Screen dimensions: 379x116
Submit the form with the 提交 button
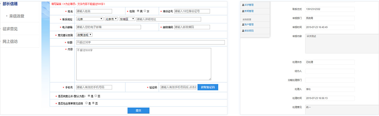(x=138, y=111)
